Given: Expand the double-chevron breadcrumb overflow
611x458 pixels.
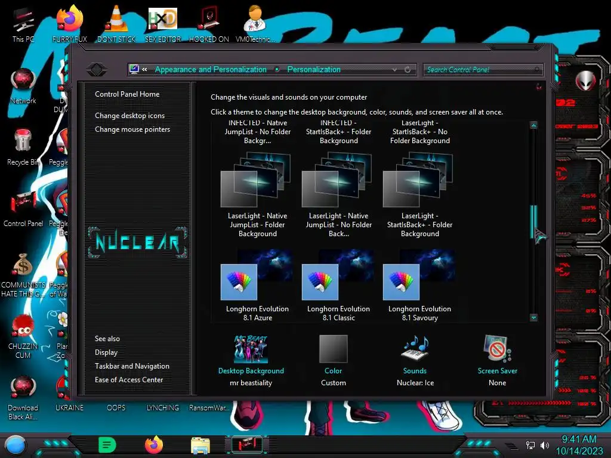Looking at the screenshot, I should click(x=144, y=69).
